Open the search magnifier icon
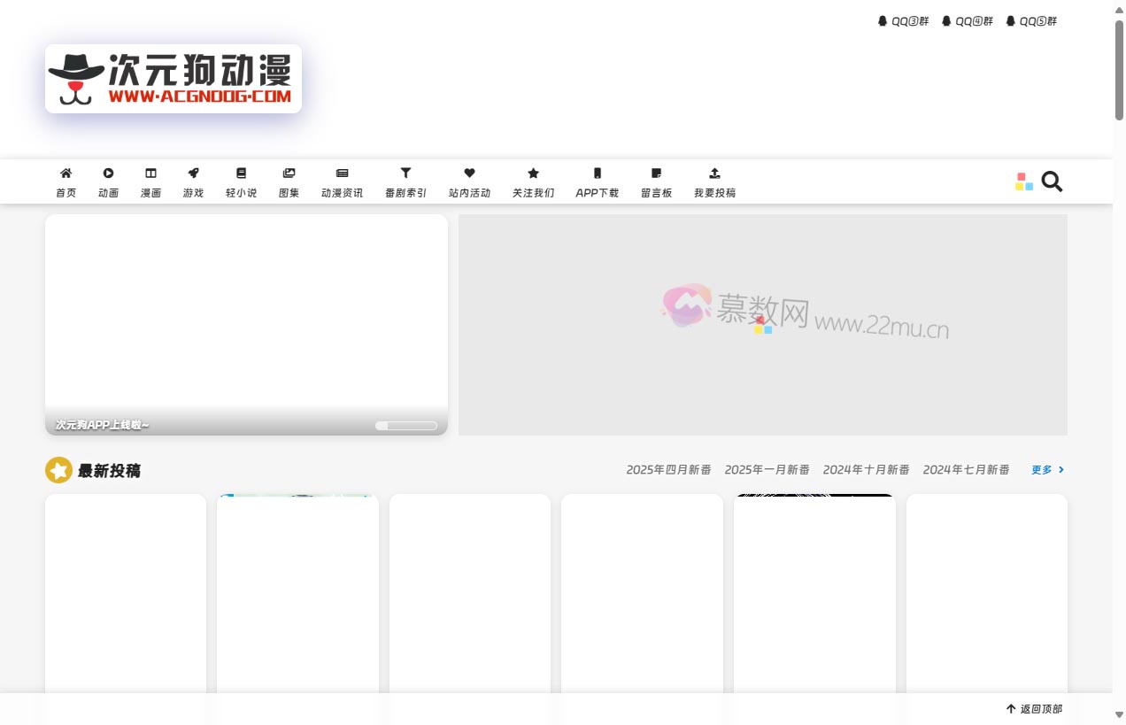Screen dimensions: 1126x725 click(x=1052, y=181)
